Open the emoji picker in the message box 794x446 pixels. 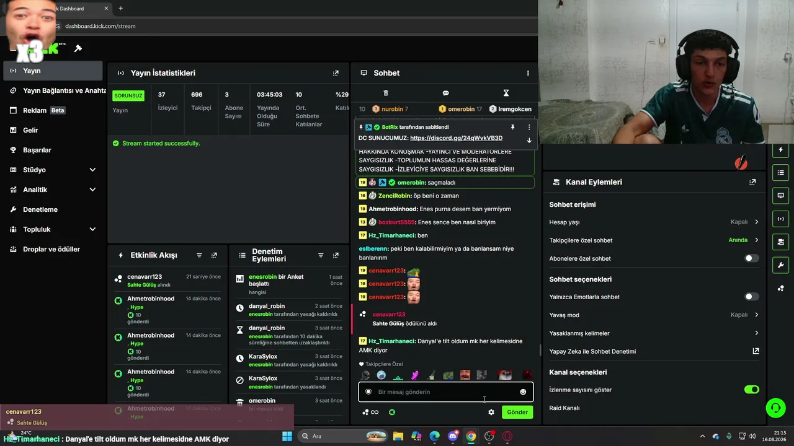coord(523,392)
